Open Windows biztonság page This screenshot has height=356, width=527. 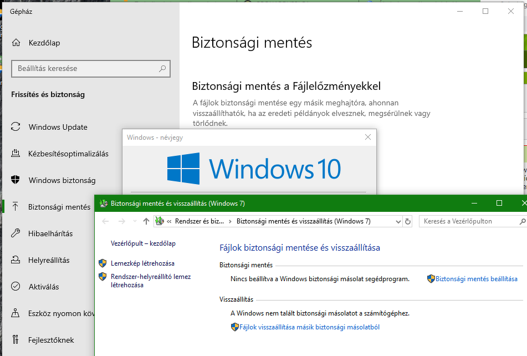(62, 180)
